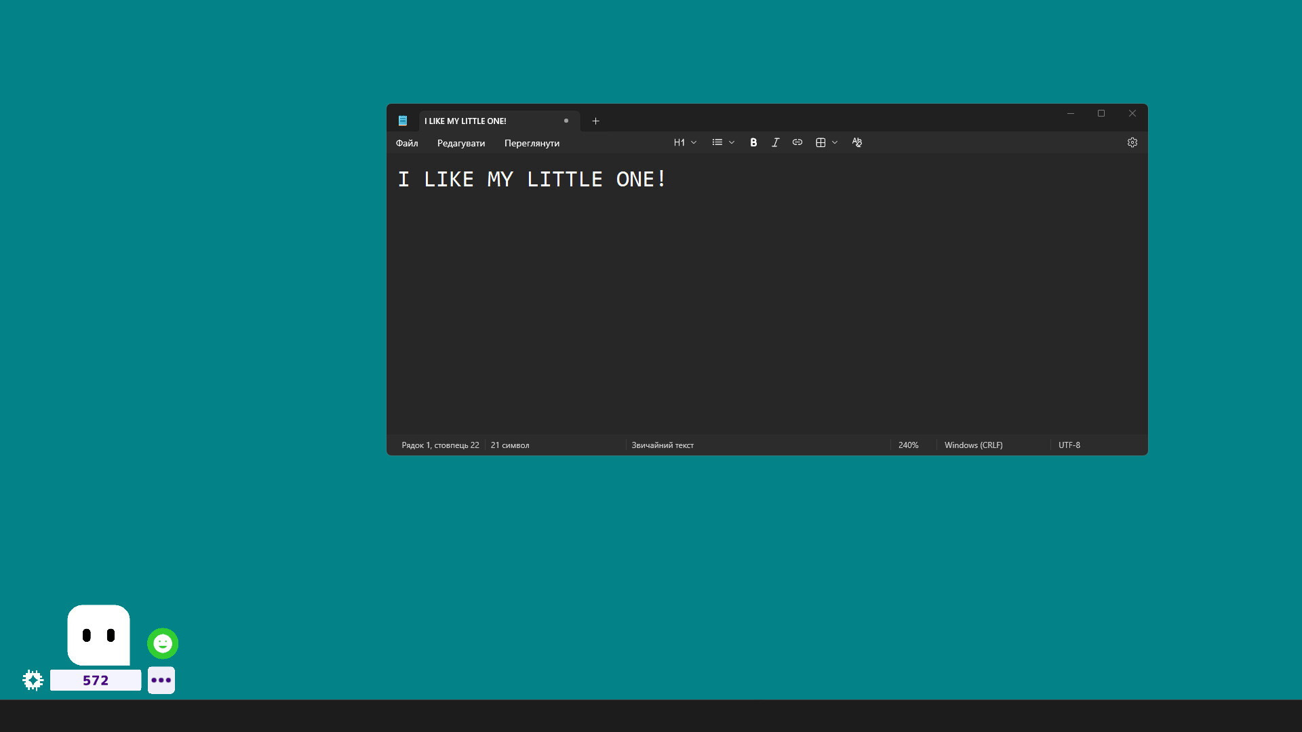Open the Переглянути menu
The image size is (1302, 732).
click(x=532, y=143)
